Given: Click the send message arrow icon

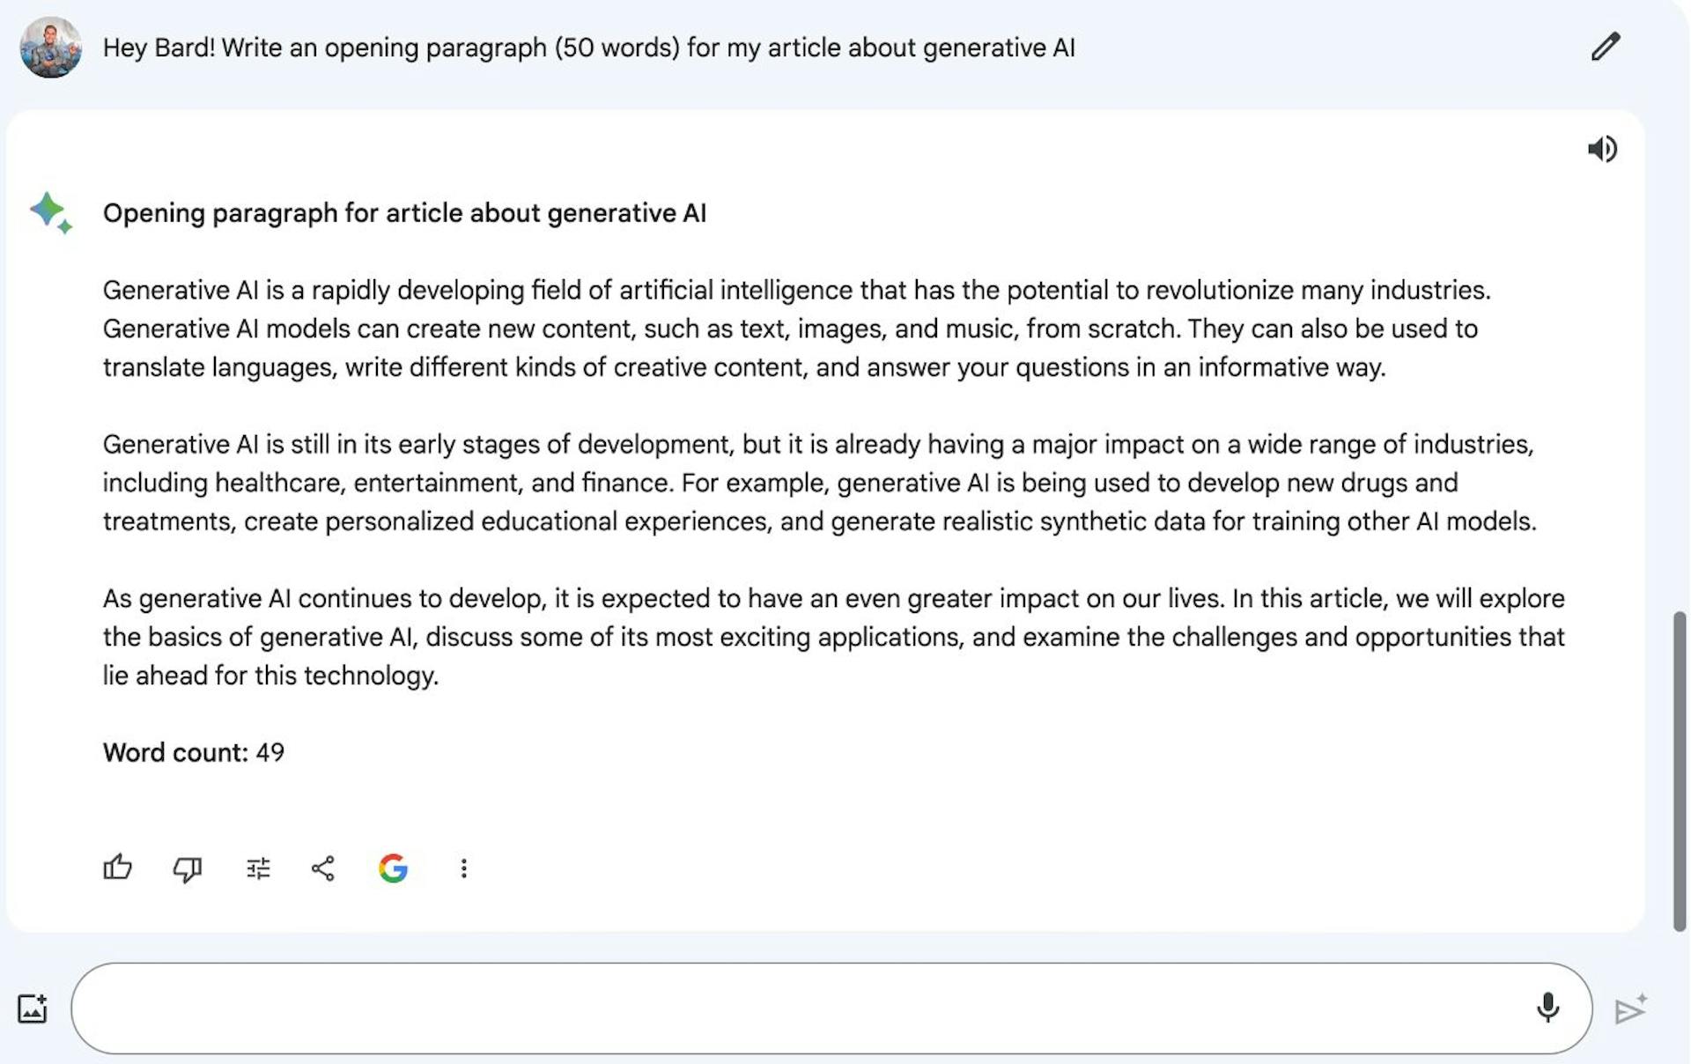Looking at the screenshot, I should click(1630, 1009).
